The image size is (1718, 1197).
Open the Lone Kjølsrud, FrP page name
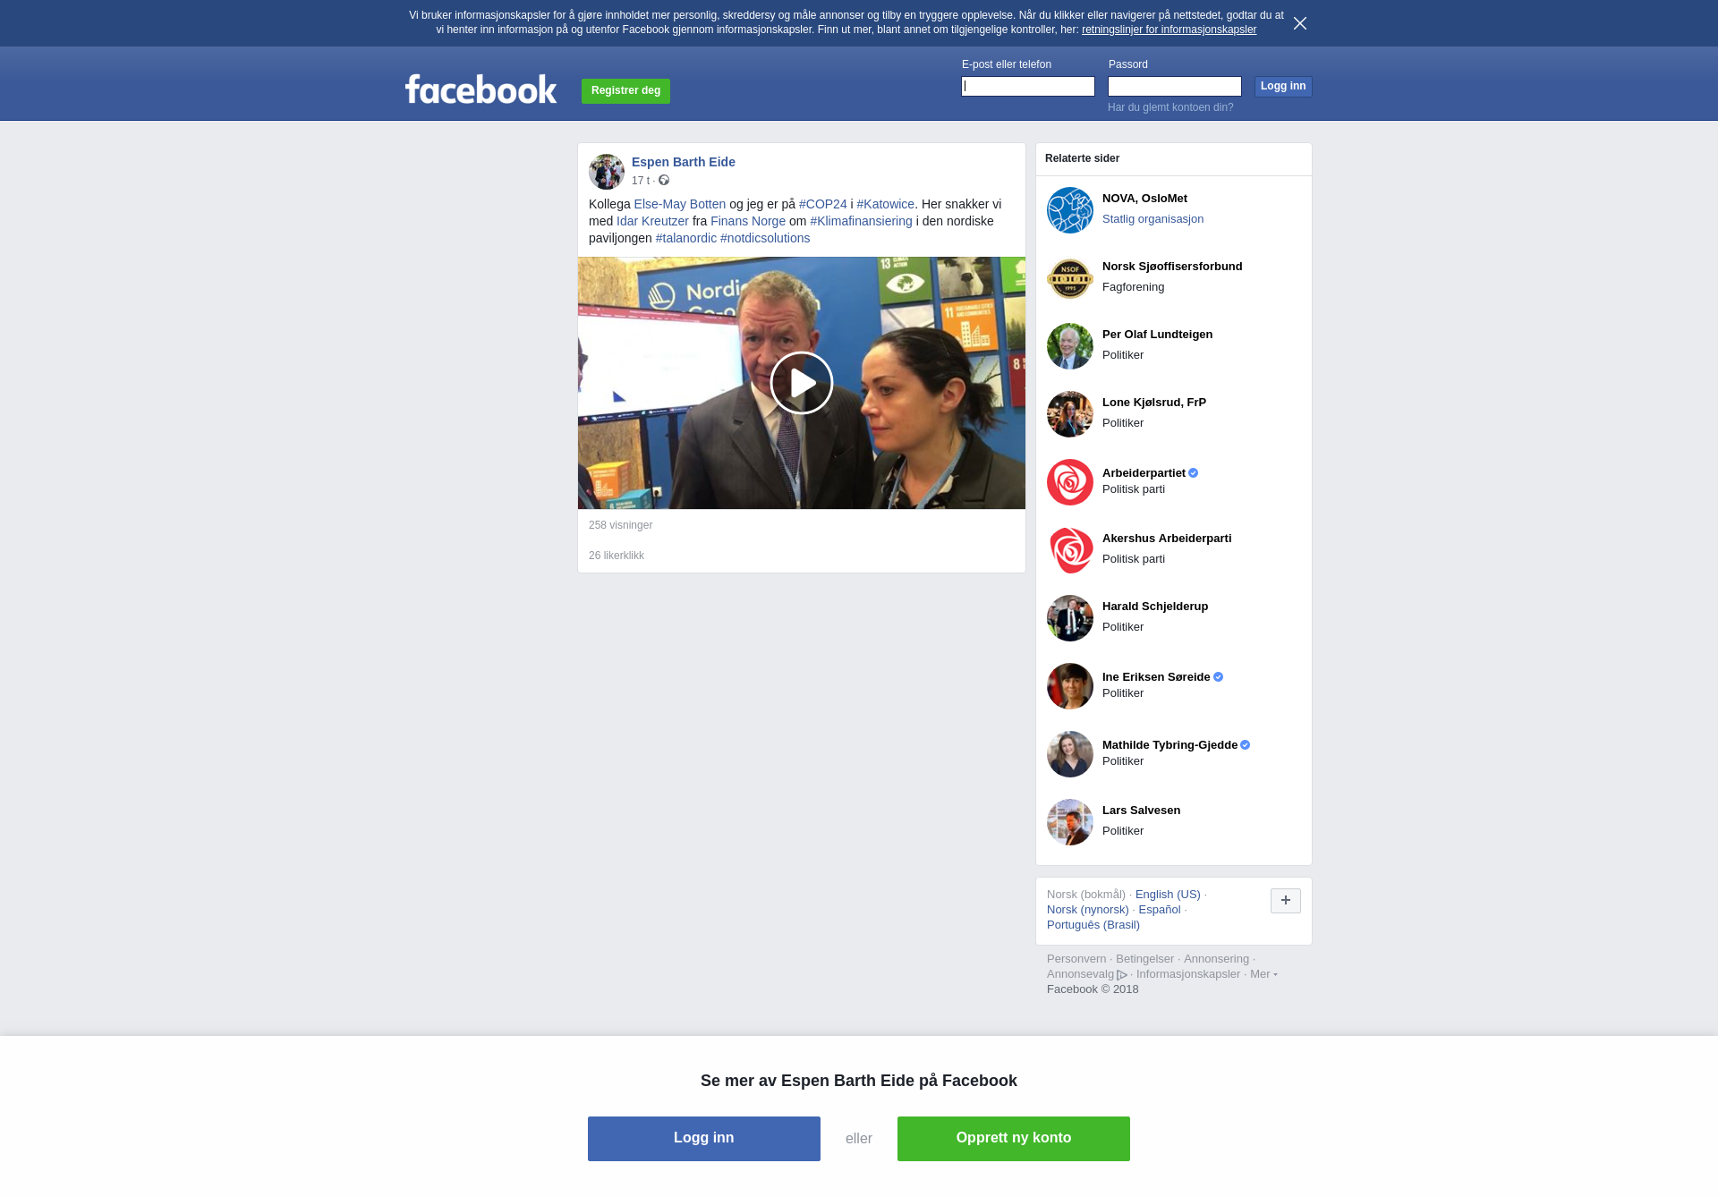click(x=1154, y=403)
